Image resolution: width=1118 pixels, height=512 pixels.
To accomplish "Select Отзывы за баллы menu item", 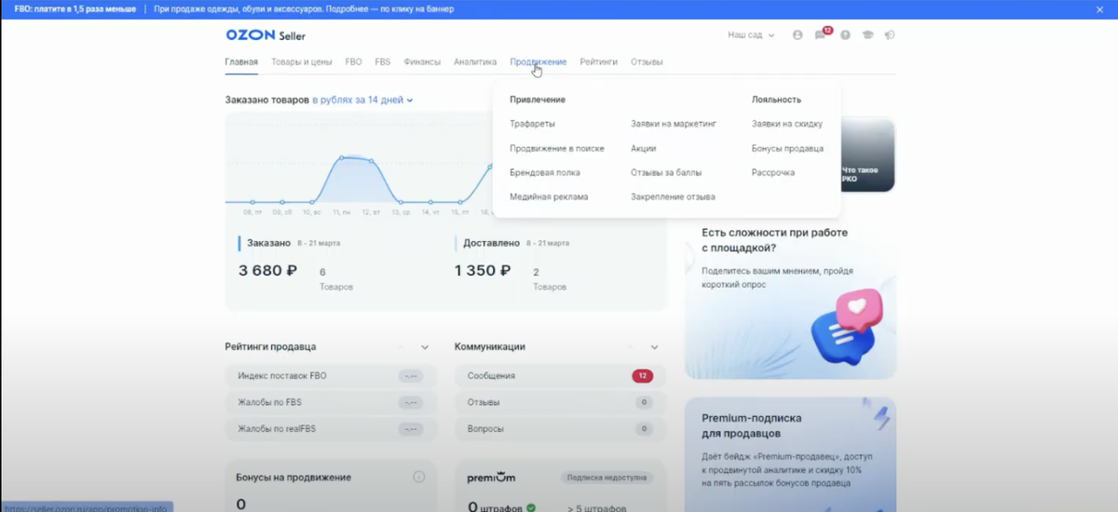I will [666, 172].
